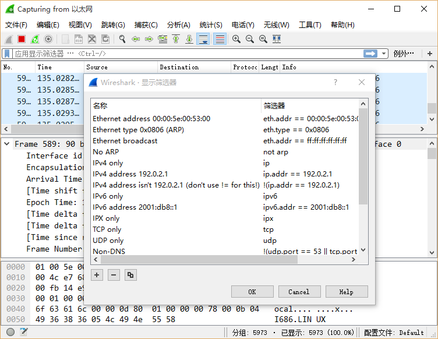
Task: Apply the display filter with blue arrow
Action: click(x=370, y=54)
